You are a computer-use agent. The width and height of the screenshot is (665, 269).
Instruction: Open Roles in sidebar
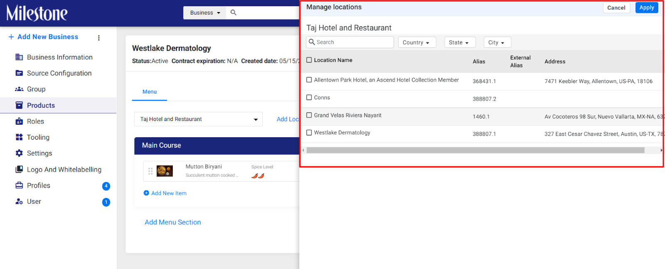pos(35,121)
